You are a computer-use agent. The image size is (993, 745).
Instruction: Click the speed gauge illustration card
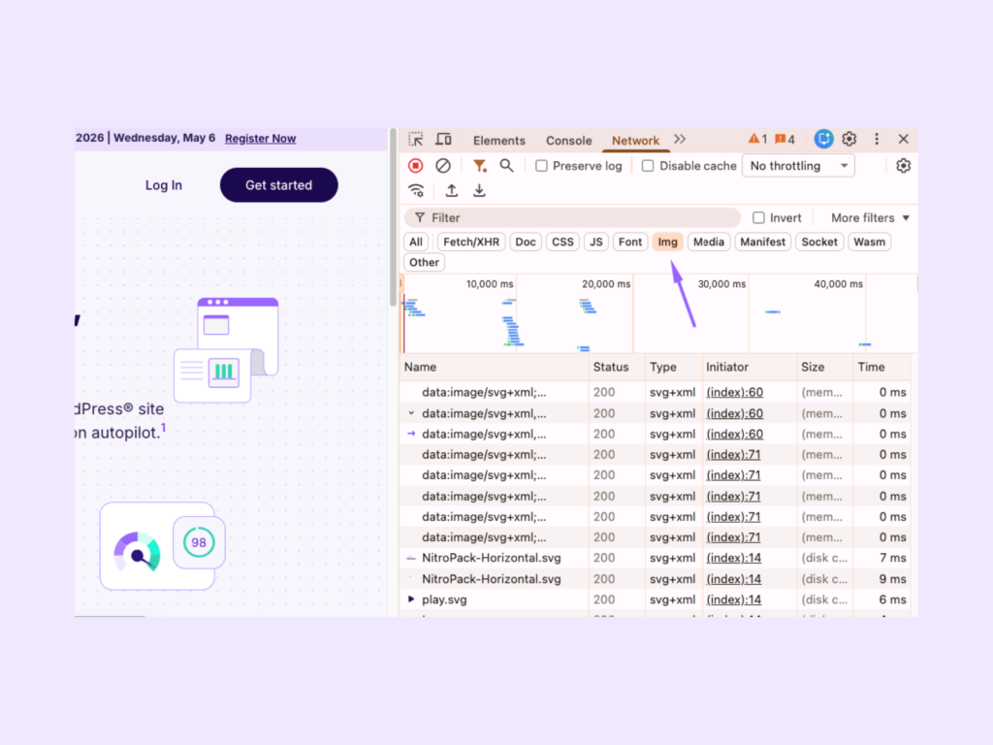pyautogui.click(x=157, y=547)
